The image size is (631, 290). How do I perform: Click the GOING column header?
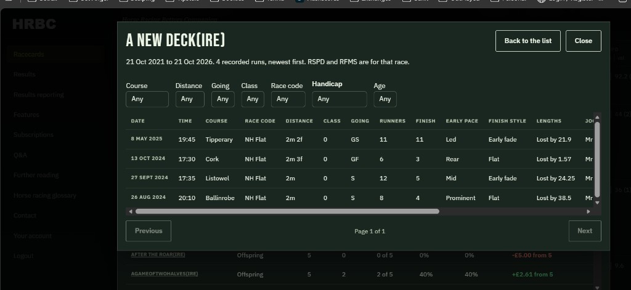[x=360, y=121]
